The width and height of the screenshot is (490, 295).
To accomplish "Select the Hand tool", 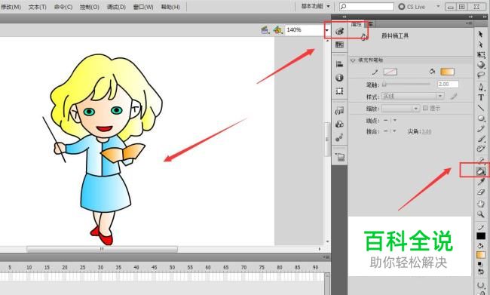I will coord(481,204).
